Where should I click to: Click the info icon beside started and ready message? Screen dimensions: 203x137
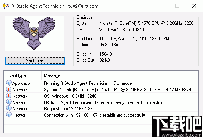click(9, 102)
